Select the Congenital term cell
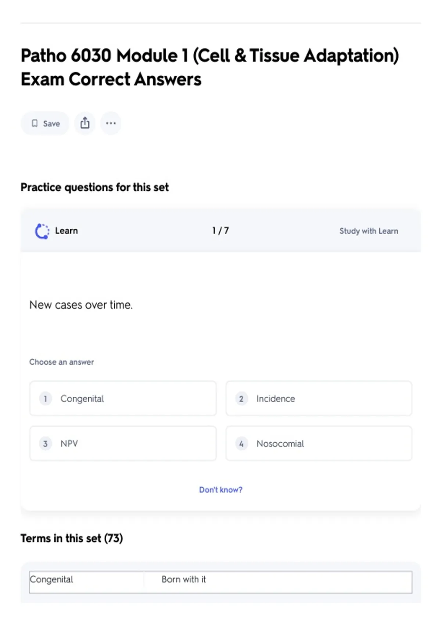Image resolution: width=441 pixels, height=625 pixels. click(87, 582)
